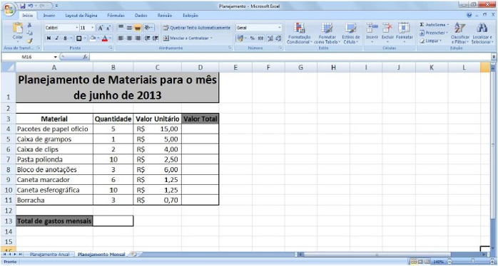The height and width of the screenshot is (266, 498).
Task: Open the Formatar cells menu
Action: coord(404,32)
